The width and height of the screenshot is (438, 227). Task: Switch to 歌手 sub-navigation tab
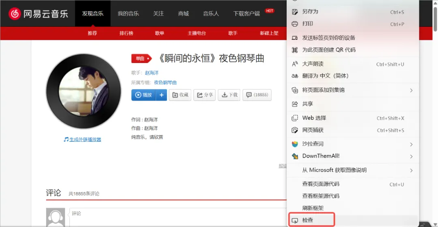tap(233, 33)
